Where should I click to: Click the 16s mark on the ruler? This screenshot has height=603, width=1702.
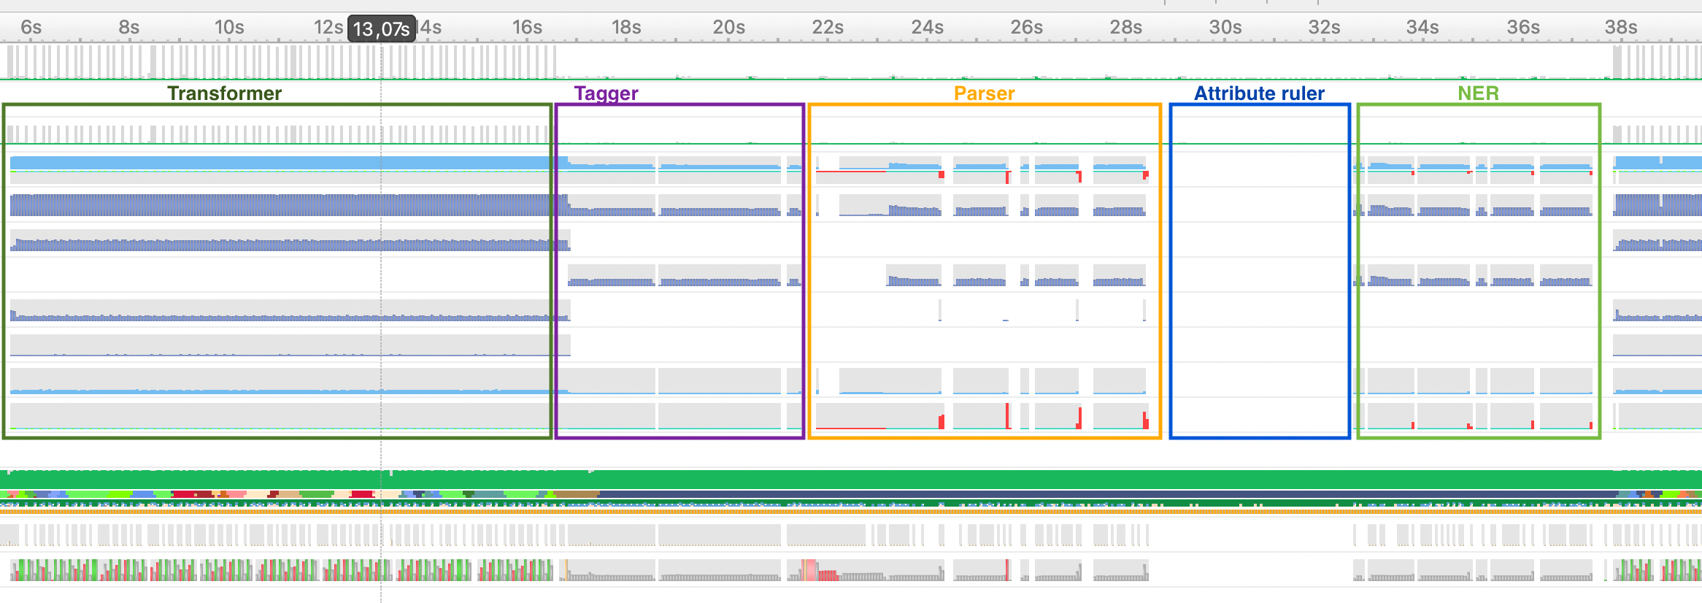point(527,28)
